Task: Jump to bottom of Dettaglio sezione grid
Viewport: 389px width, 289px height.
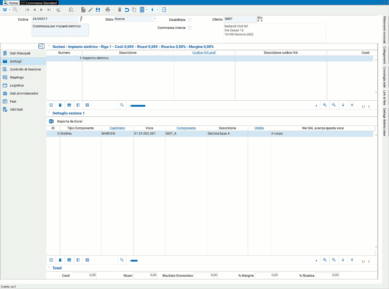Action: pyautogui.click(x=352, y=260)
